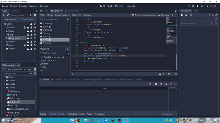The image size is (220, 123).
Task: Expand the Scenes folder
Action: click(5, 81)
